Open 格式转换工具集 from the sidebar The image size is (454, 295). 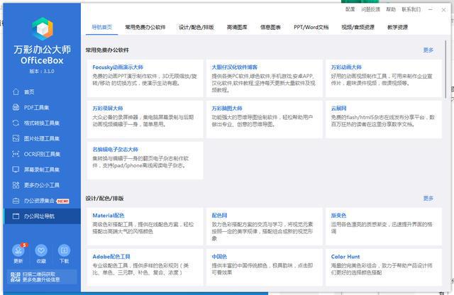pyautogui.click(x=16, y=123)
